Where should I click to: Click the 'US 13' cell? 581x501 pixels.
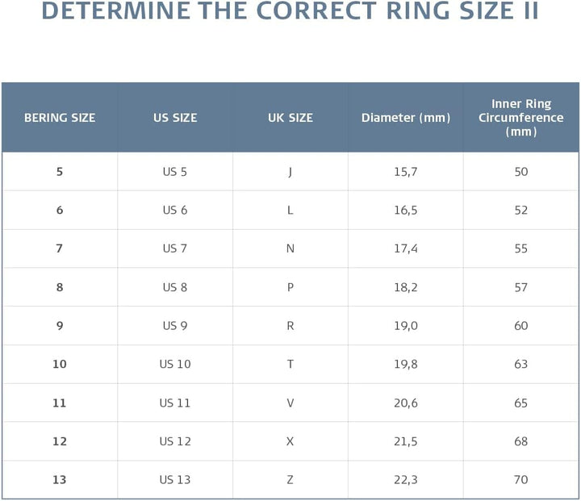[175, 480]
